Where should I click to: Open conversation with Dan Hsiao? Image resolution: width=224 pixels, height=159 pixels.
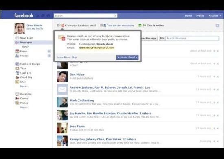pyautogui.click(x=77, y=75)
